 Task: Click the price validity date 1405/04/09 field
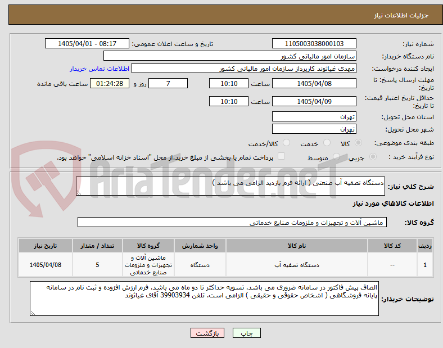click(x=314, y=101)
